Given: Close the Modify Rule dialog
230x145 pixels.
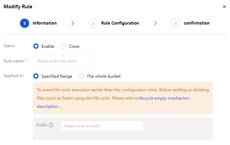Looking at the screenshot, I should pyautogui.click(x=224, y=7).
